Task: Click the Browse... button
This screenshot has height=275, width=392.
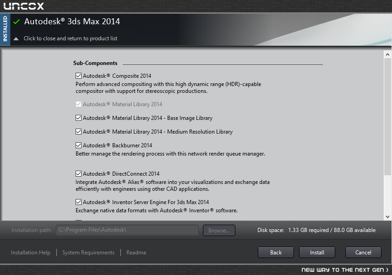Action: click(219, 230)
